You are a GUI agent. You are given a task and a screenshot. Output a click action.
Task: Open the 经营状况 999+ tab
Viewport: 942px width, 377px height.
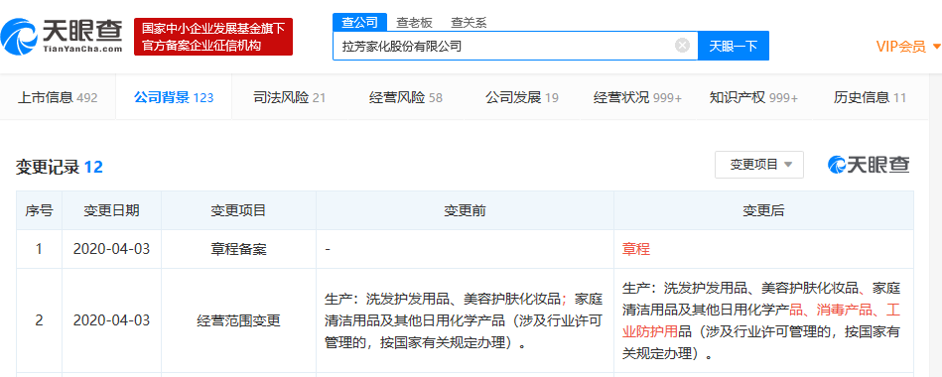[x=637, y=97]
